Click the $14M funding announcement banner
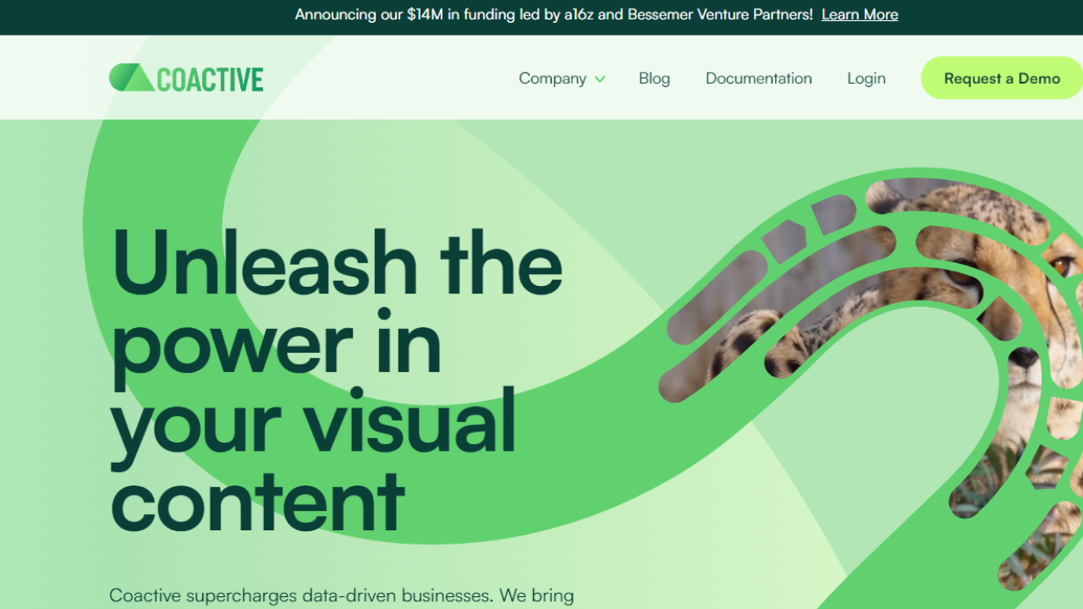Screen dimensions: 1083x609 pyautogui.click(x=541, y=14)
